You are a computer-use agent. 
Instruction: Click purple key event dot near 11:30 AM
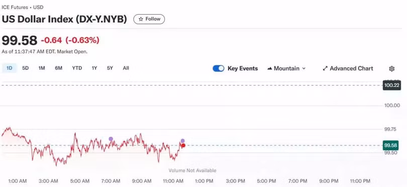point(183,141)
